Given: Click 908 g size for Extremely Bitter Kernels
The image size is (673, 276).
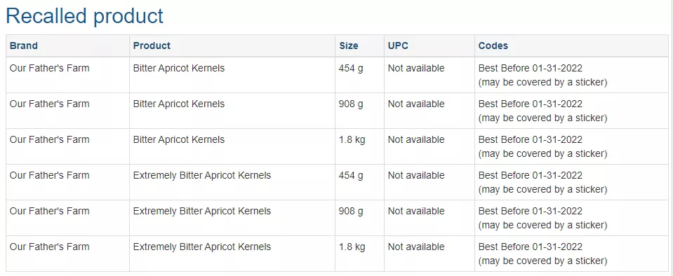Looking at the screenshot, I should pyautogui.click(x=351, y=211).
